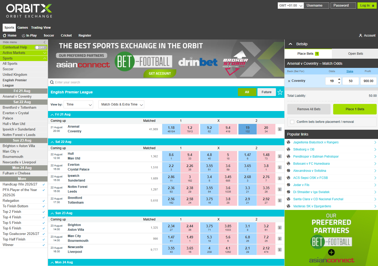Click the In-Play clock icon
Image resolution: width=378 pixels, height=266 pixels.
[23, 36]
